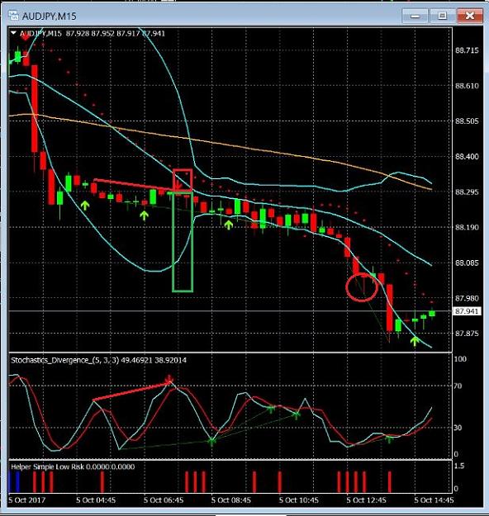
Task: Click the stochastic scale value 70
Action: (x=458, y=386)
